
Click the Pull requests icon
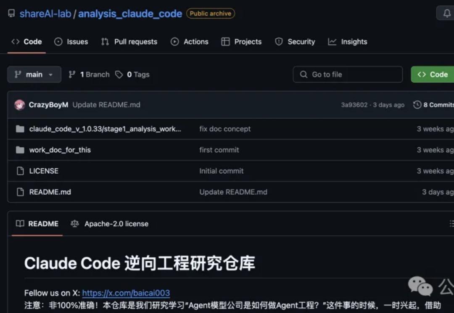(105, 42)
